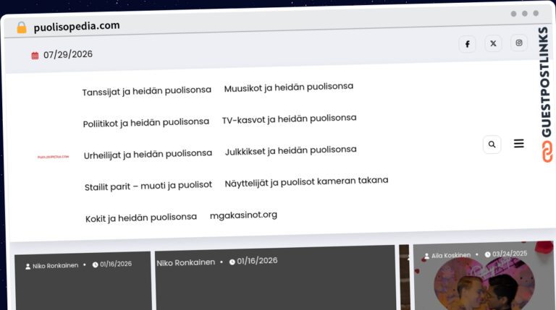Open the X (Twitter) social icon
The width and height of the screenshot is (556, 310).
(x=493, y=43)
